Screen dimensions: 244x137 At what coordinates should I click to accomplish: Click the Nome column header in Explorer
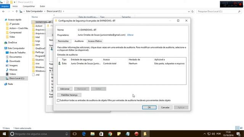pyautogui.click(x=35, y=17)
